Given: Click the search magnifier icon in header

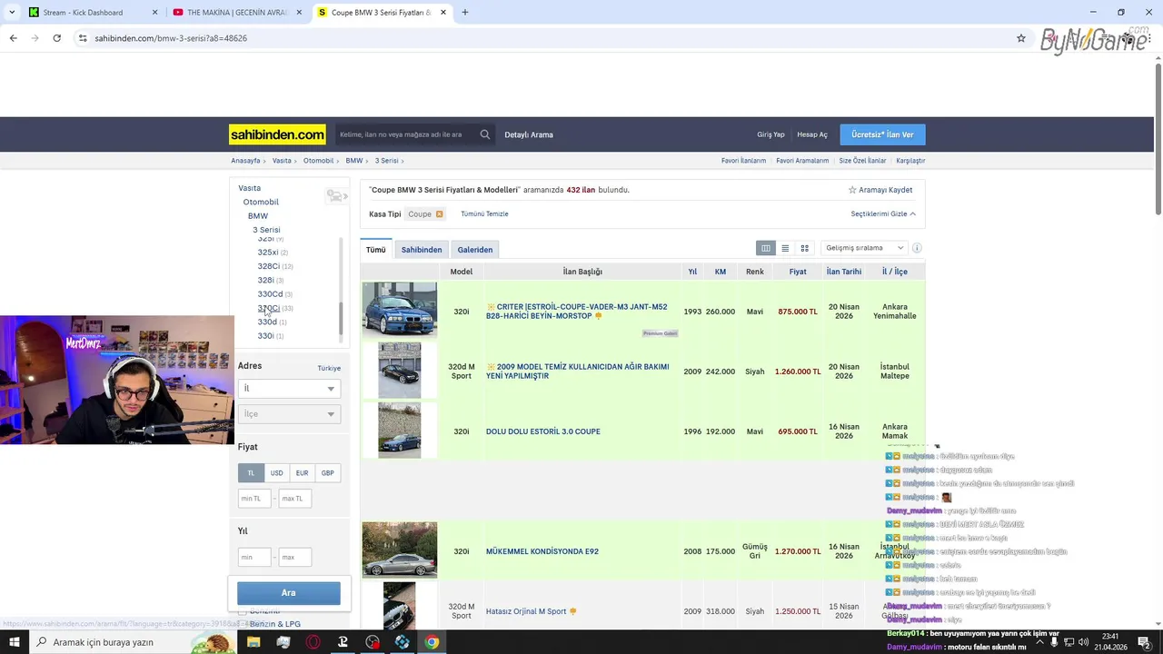Looking at the screenshot, I should click(485, 134).
